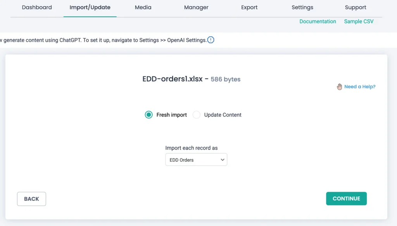Image resolution: width=397 pixels, height=226 pixels.
Task: Select the Import/Update tab
Action: pyautogui.click(x=90, y=7)
